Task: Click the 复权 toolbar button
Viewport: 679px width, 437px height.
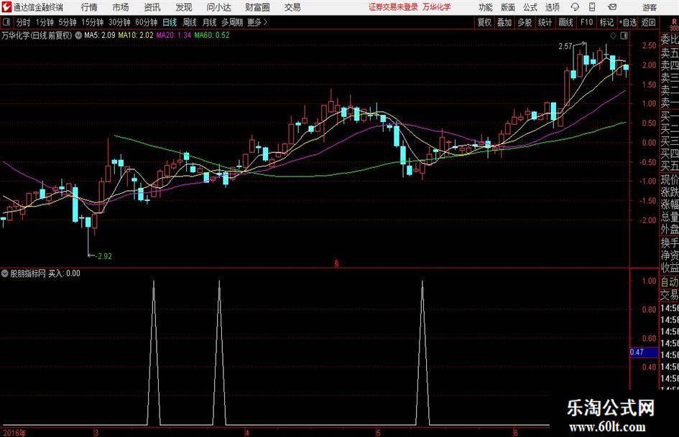Action: click(x=484, y=22)
